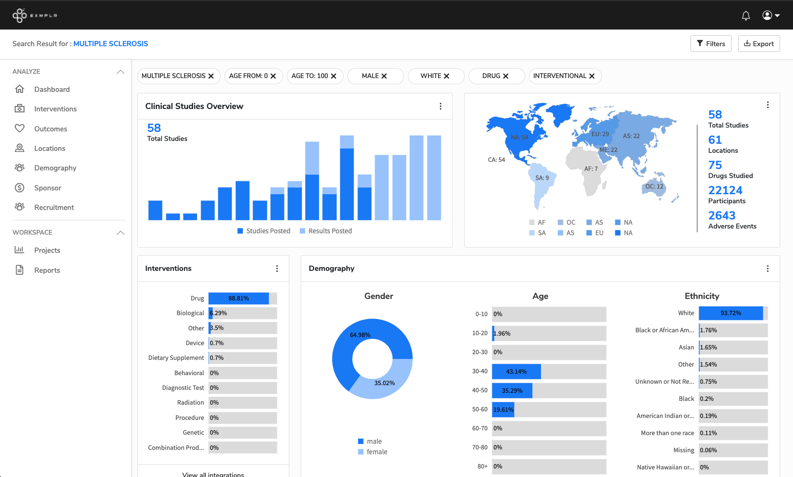Select the Interventions icon in the sidebar
This screenshot has width=793, height=477.
pos(20,109)
